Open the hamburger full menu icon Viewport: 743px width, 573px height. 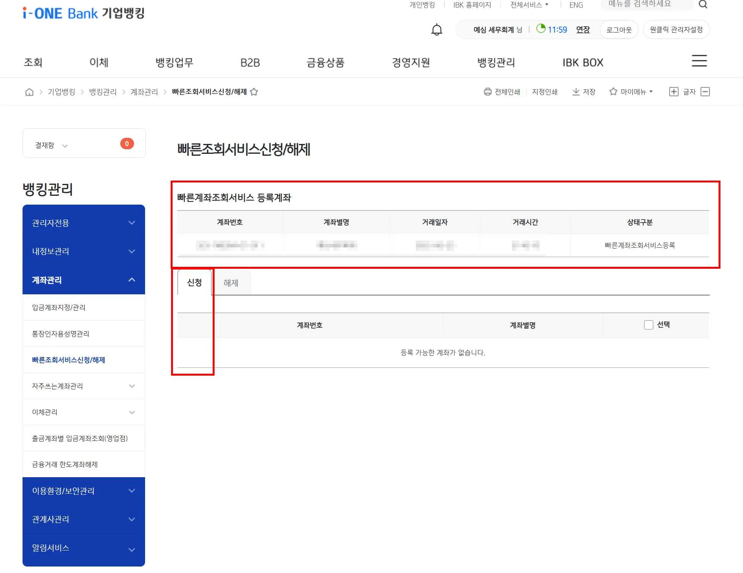[699, 61]
